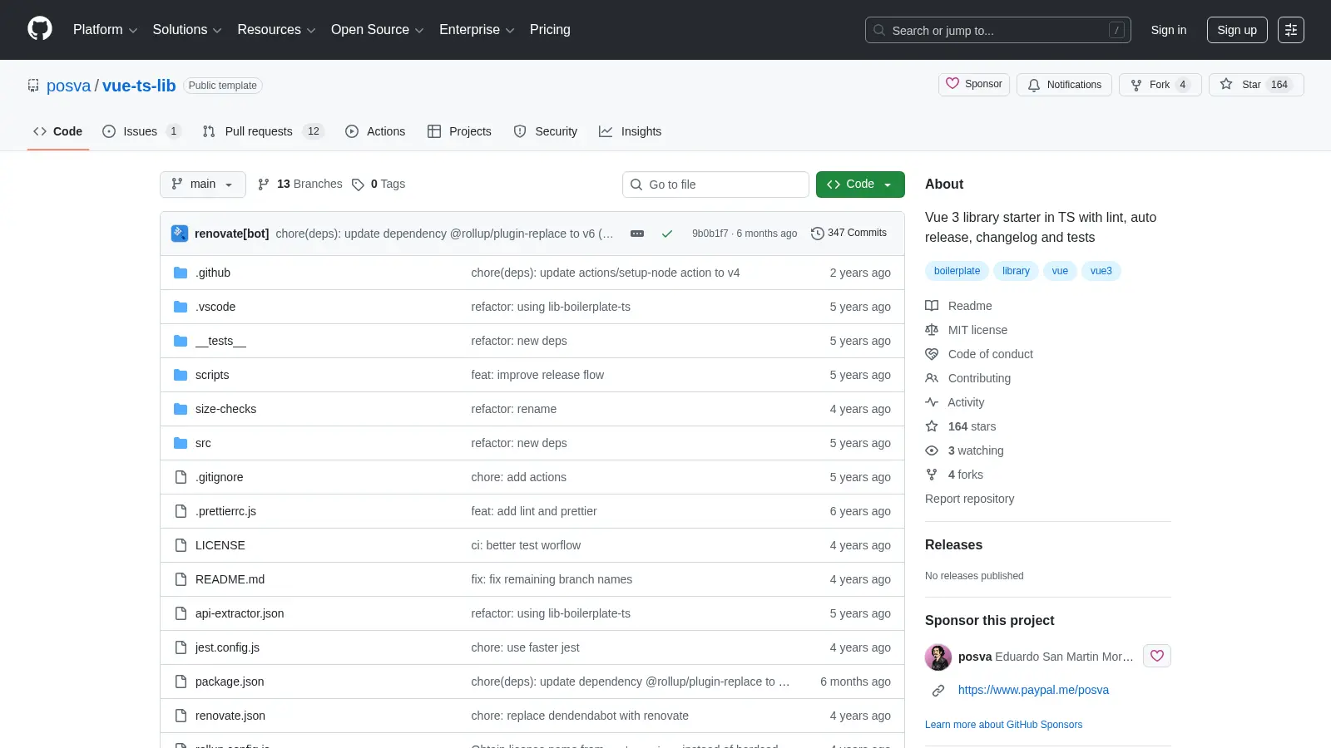Open the .gitignore file

tap(220, 477)
